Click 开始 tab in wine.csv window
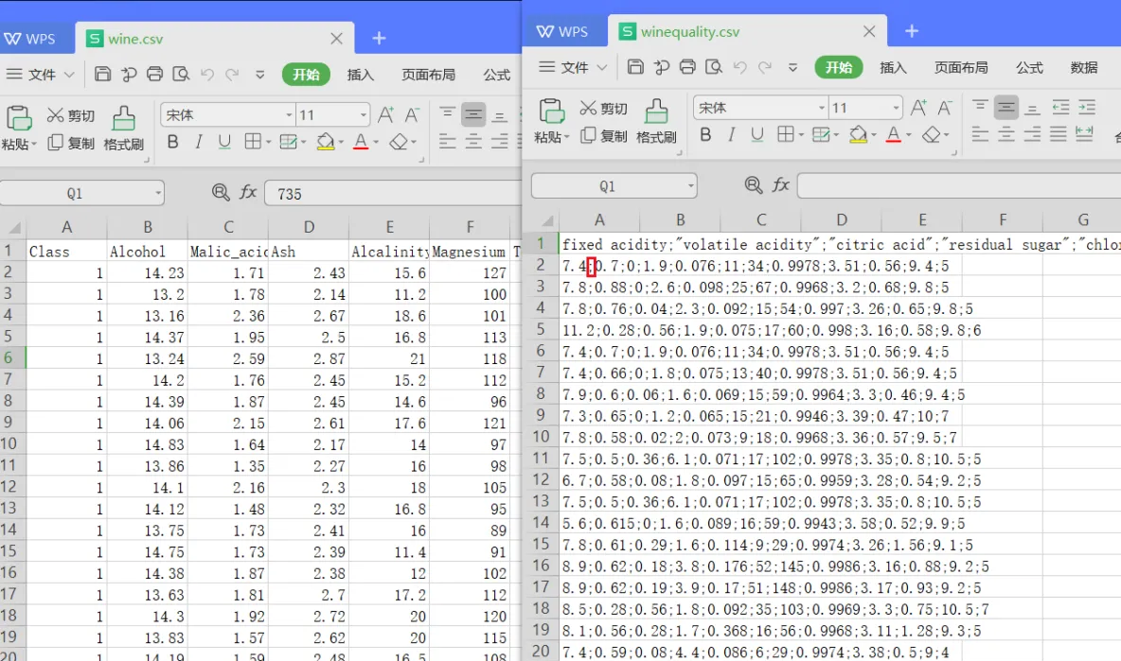Image resolution: width=1121 pixels, height=661 pixels. point(306,75)
